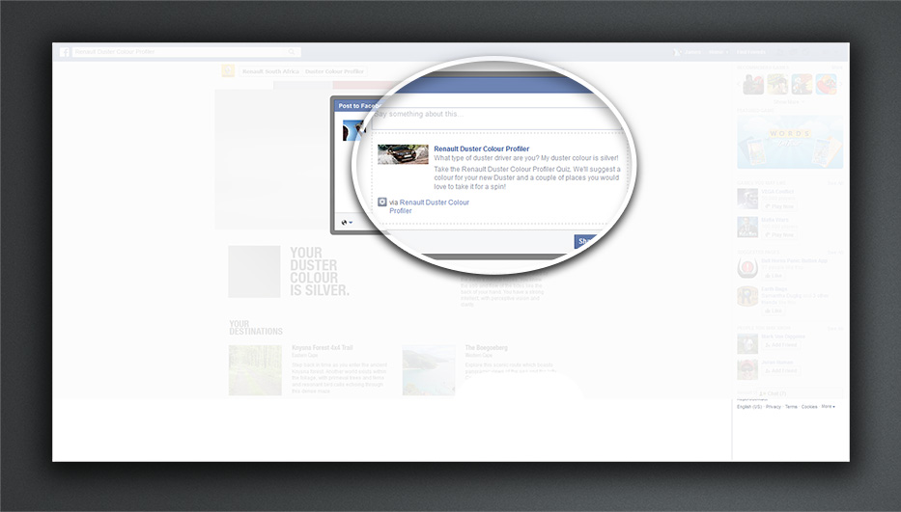Click the Privacy footer link
Image resolution: width=901 pixels, height=512 pixels.
[774, 407]
